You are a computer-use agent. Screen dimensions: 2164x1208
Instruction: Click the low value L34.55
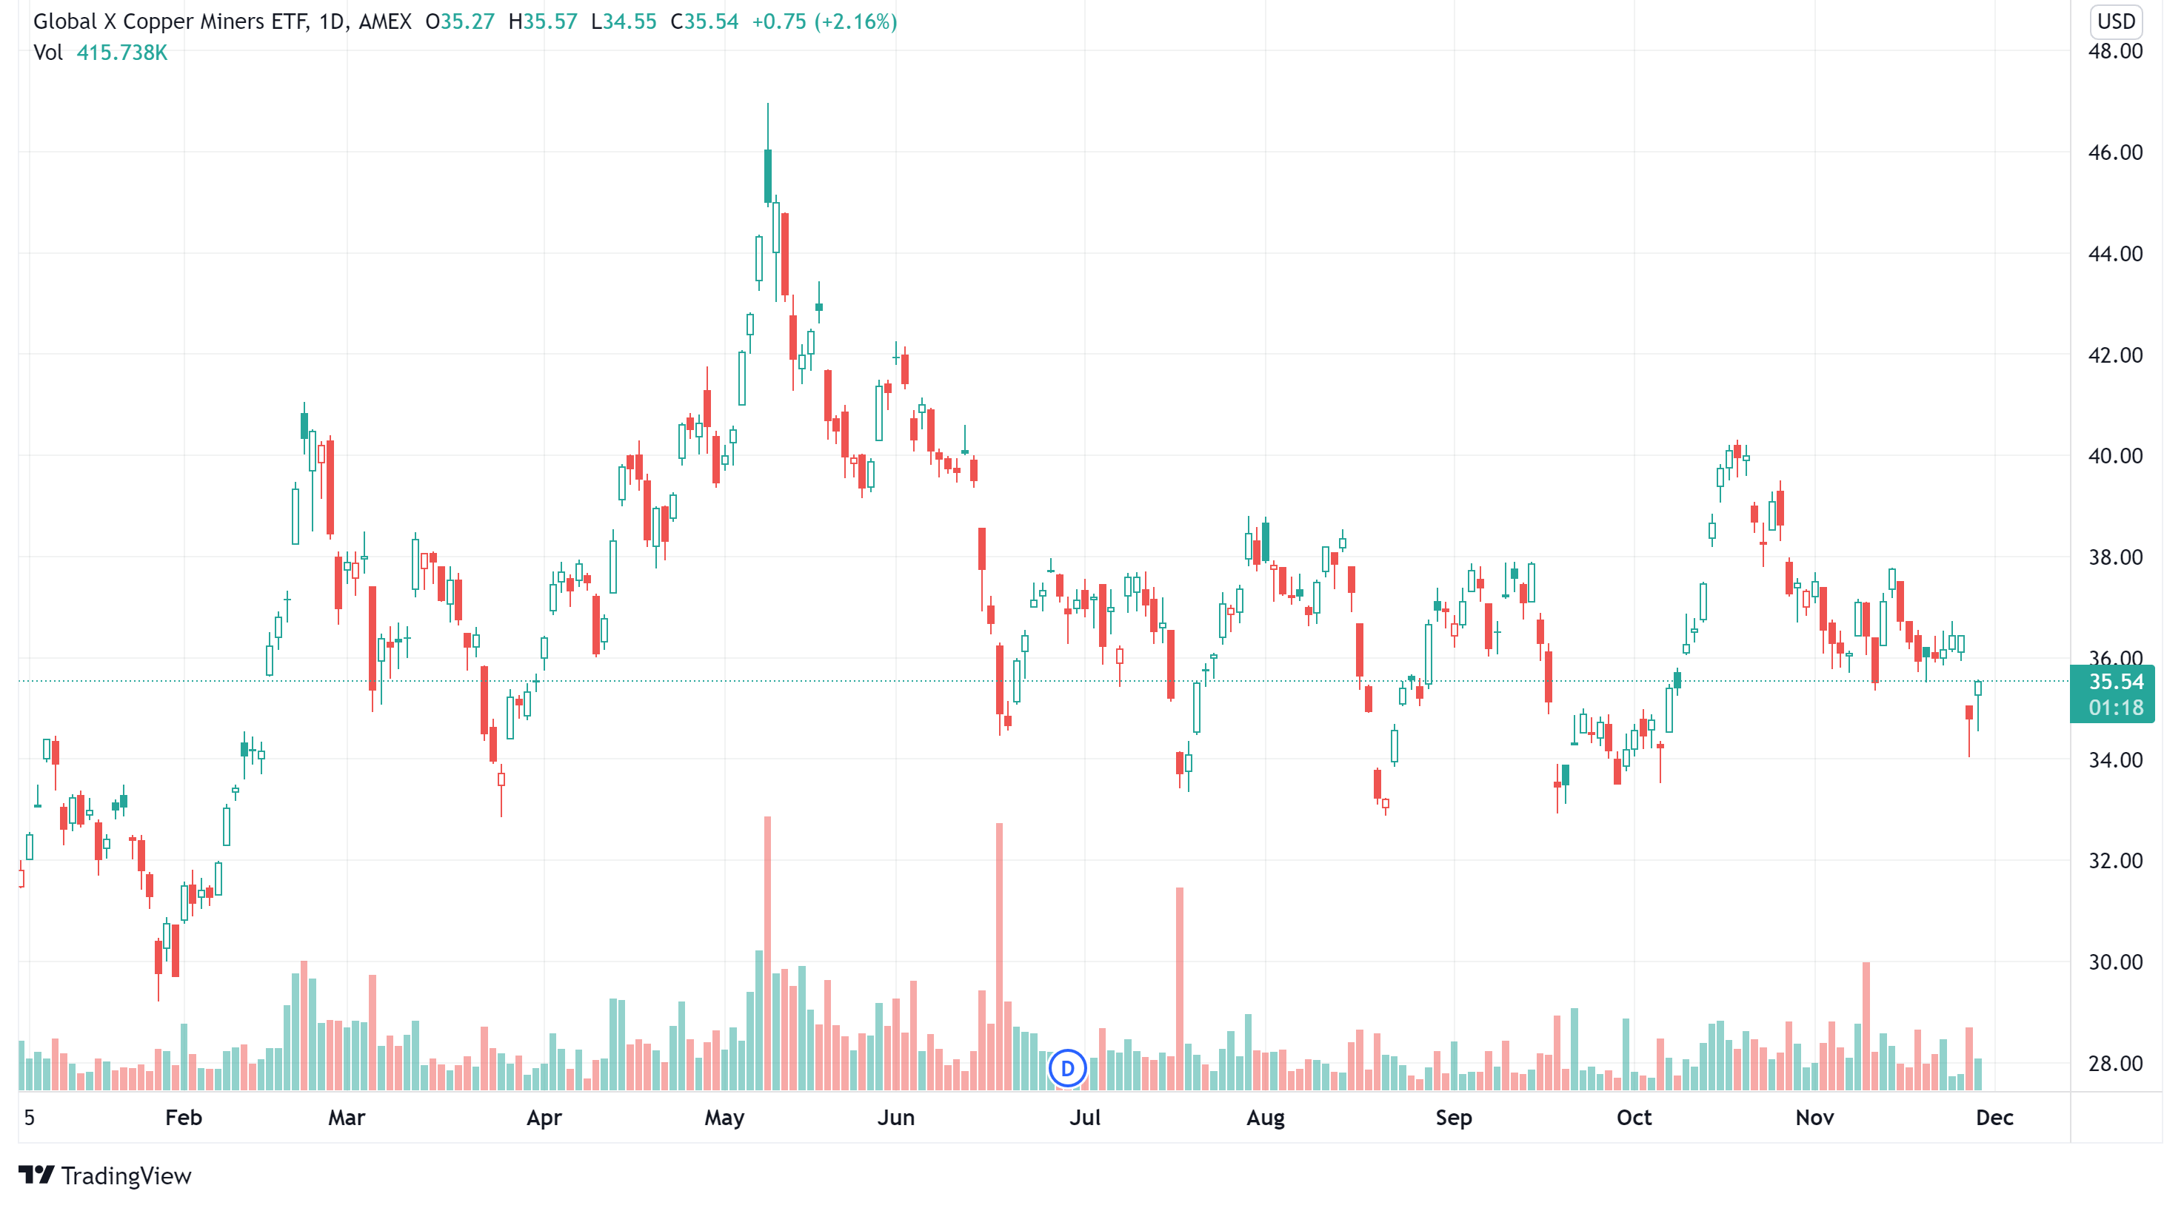[x=624, y=21]
